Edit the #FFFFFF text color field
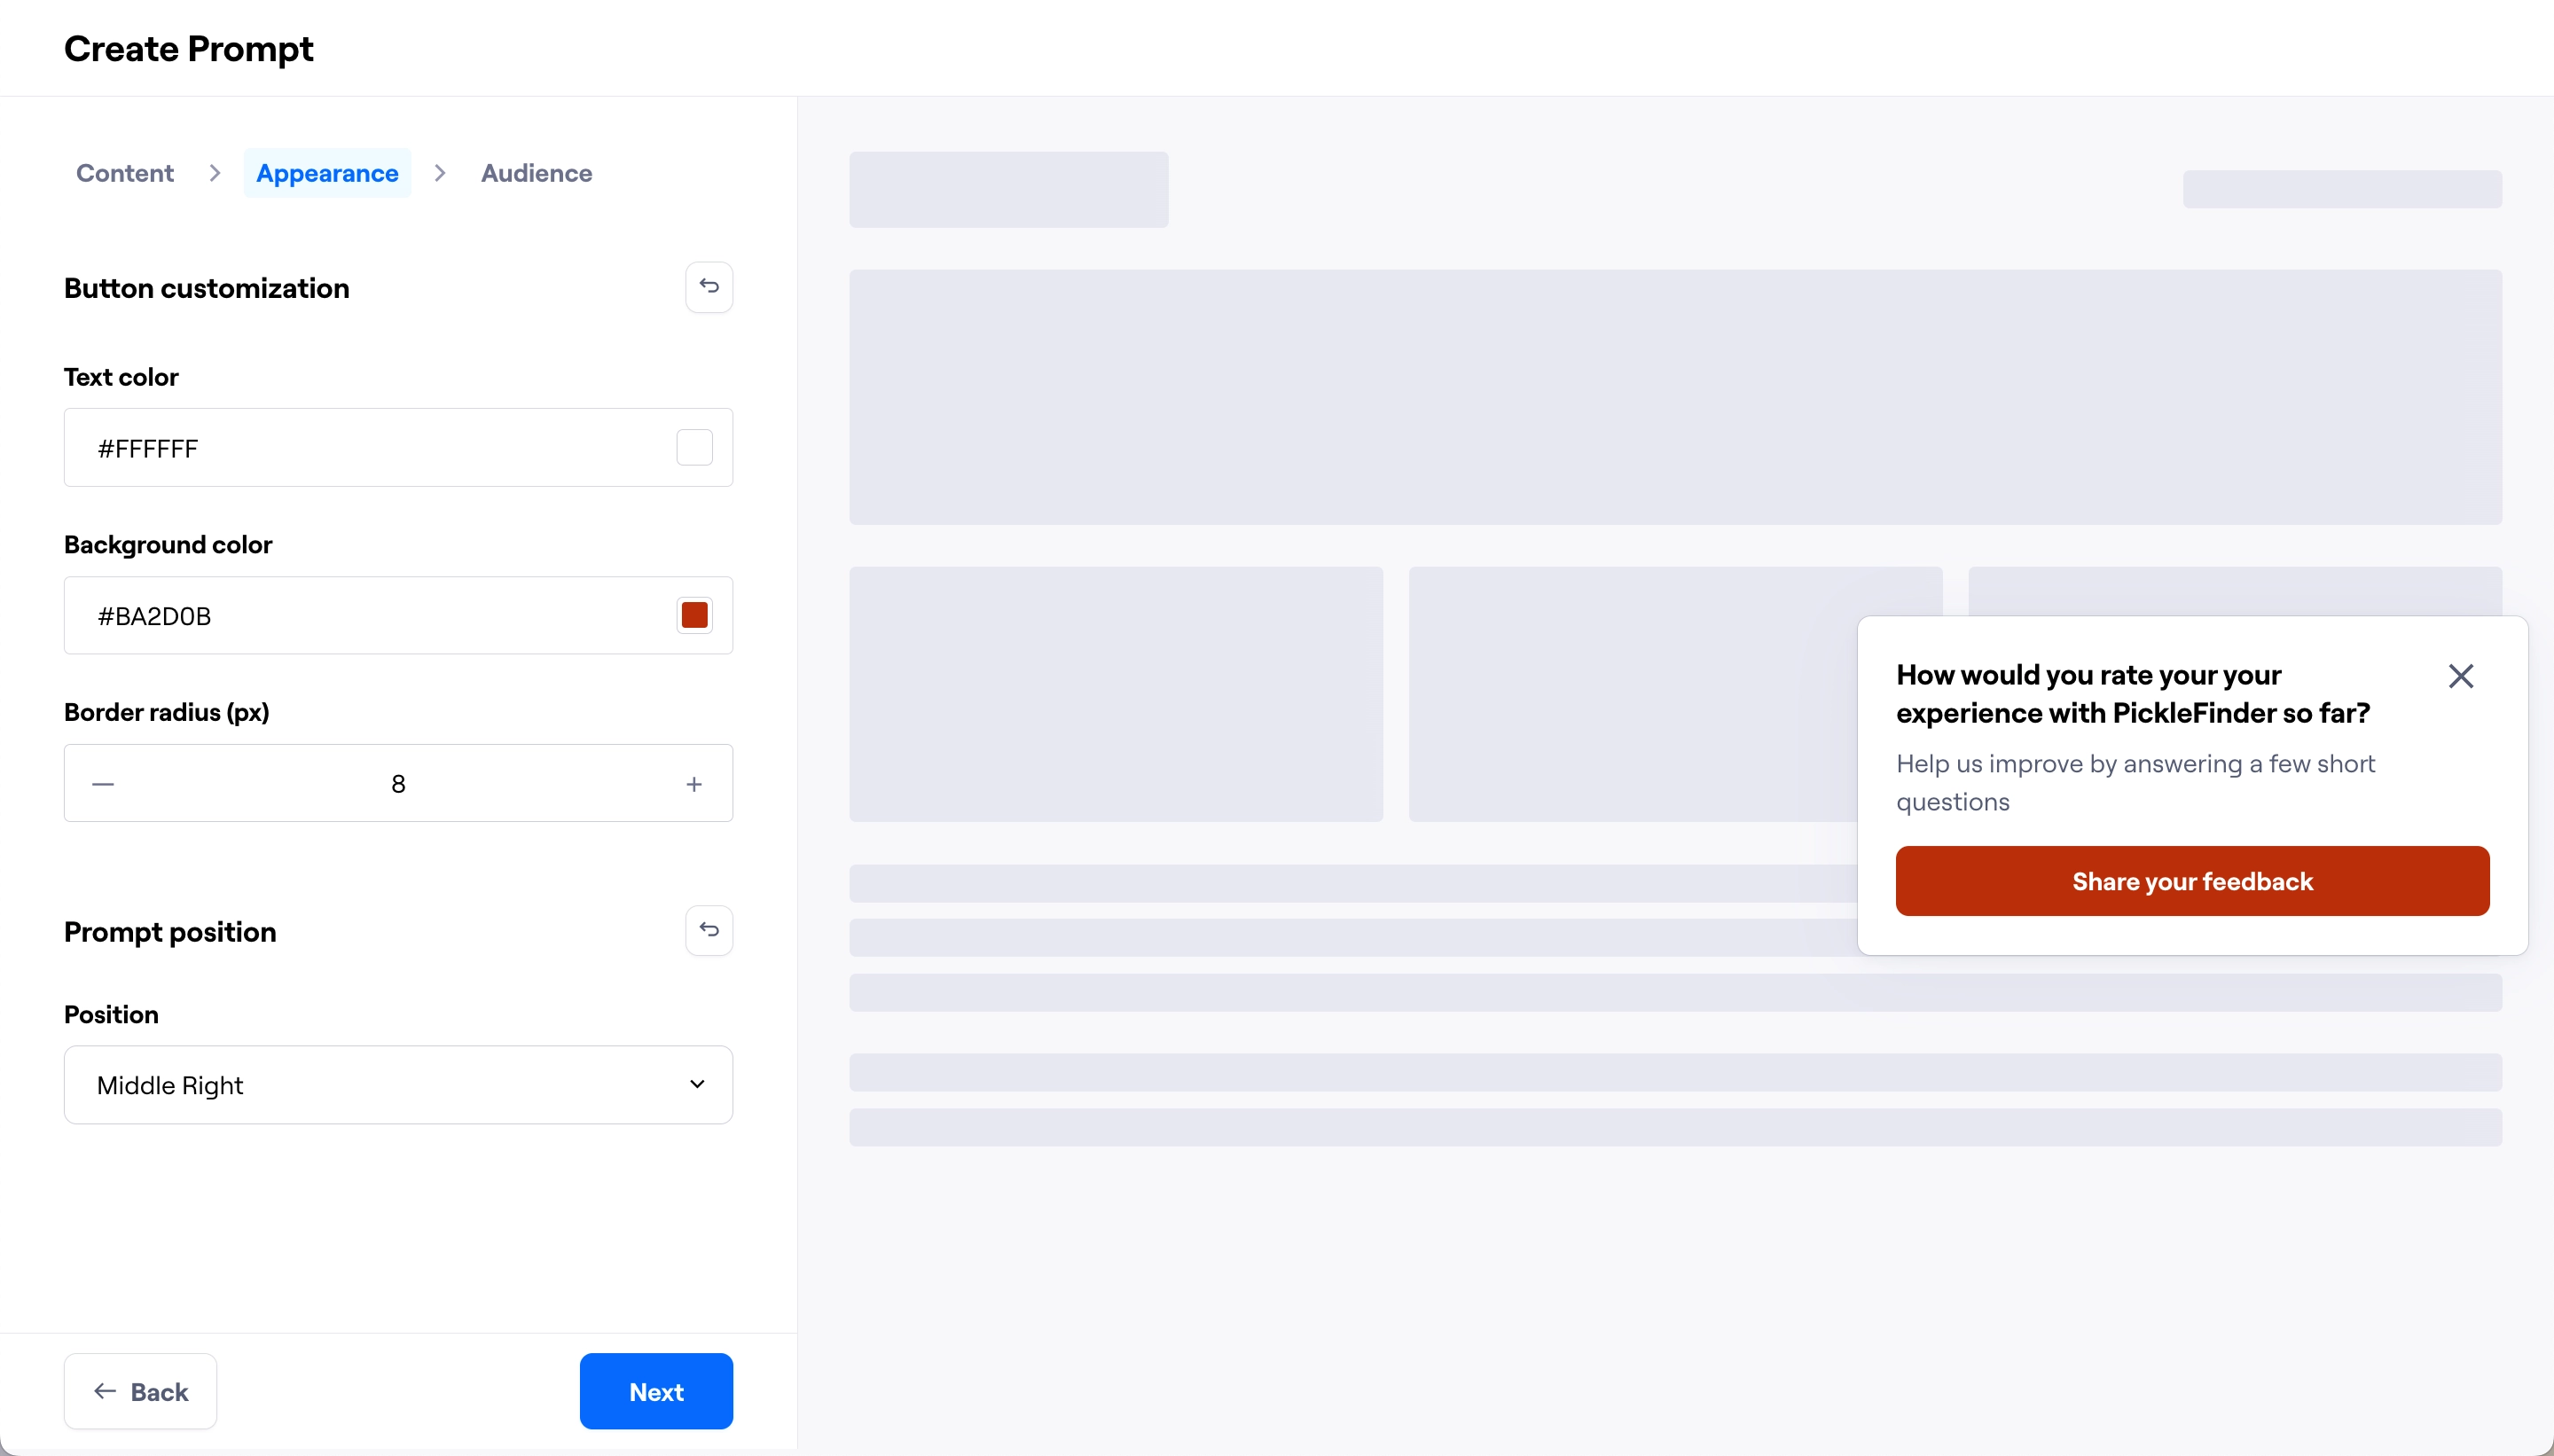The height and width of the screenshot is (1456, 2554). (x=350, y=447)
